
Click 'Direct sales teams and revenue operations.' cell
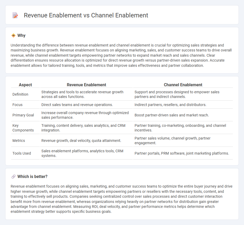[x=86, y=105]
